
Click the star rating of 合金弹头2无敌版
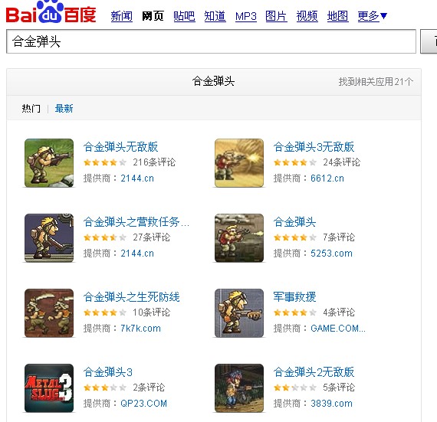coord(295,388)
